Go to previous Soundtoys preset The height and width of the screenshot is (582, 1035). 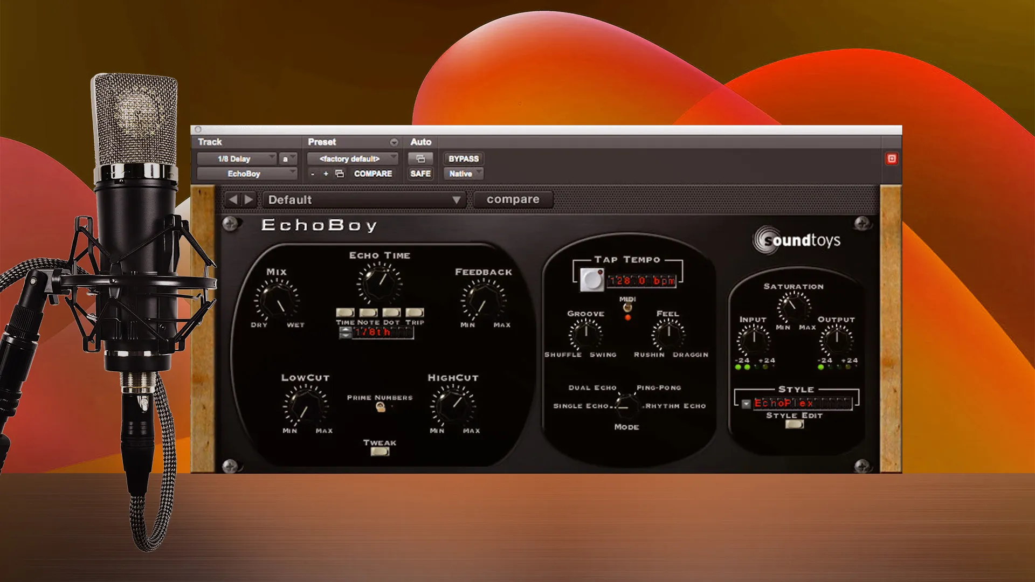click(233, 199)
